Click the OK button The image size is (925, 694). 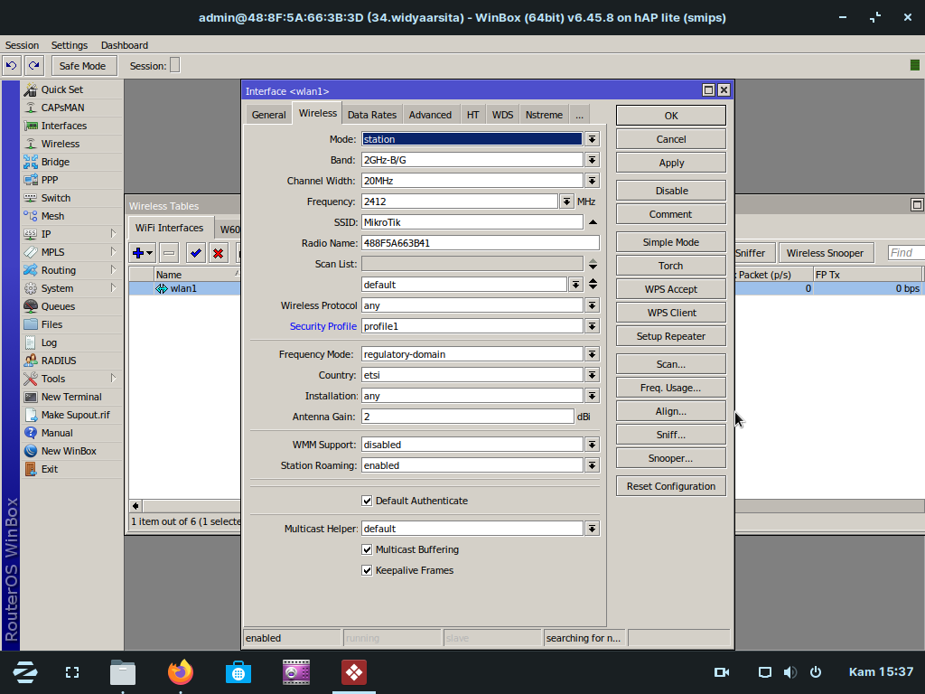[x=671, y=116]
